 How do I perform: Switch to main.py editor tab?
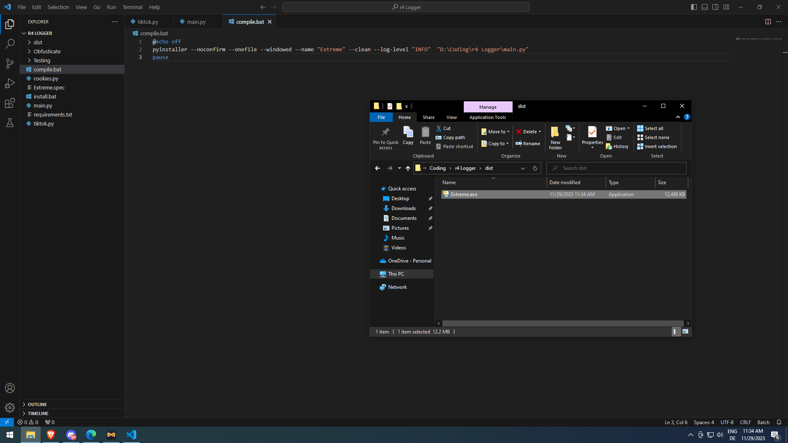196,22
